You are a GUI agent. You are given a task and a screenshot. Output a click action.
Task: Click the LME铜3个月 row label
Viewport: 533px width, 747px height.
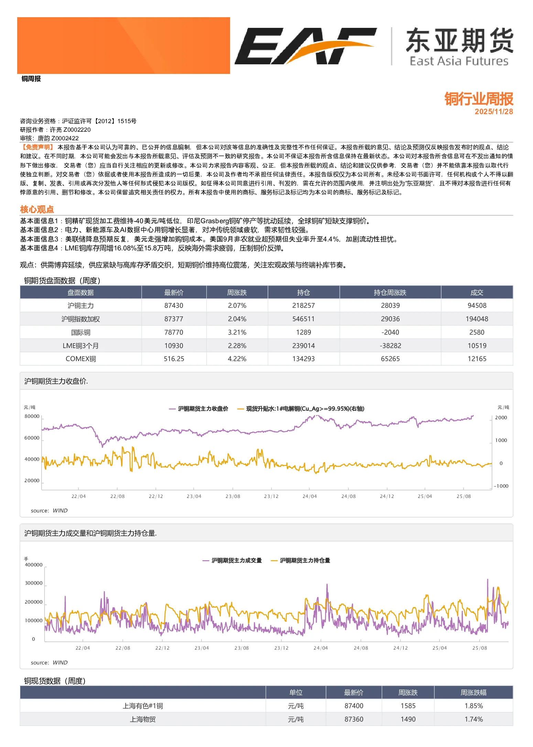click(x=81, y=346)
